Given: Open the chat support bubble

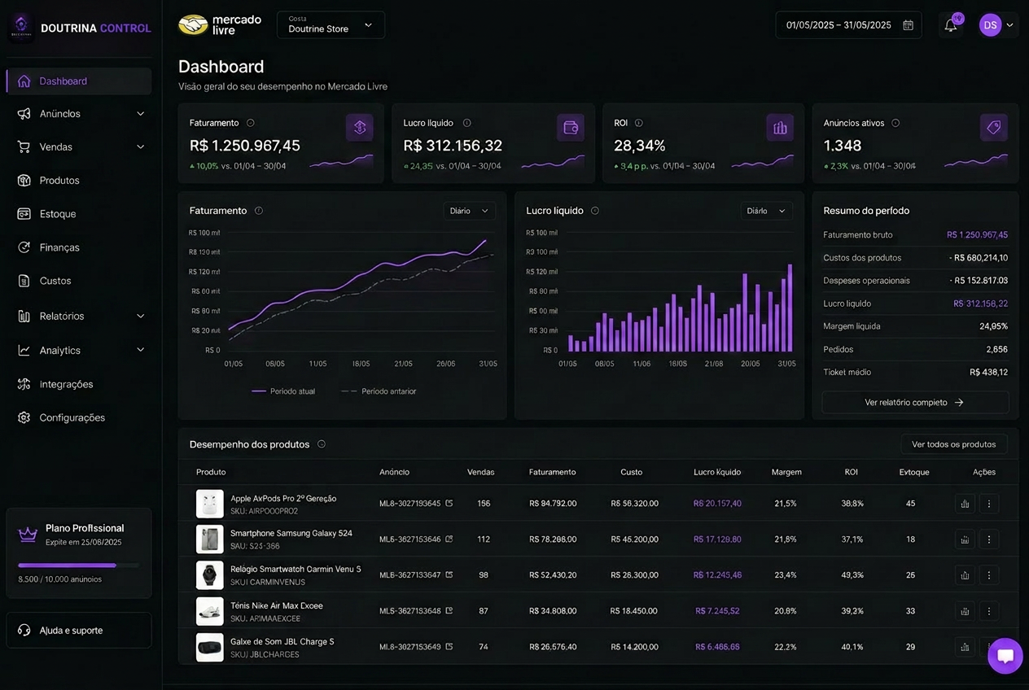Looking at the screenshot, I should point(1005,656).
